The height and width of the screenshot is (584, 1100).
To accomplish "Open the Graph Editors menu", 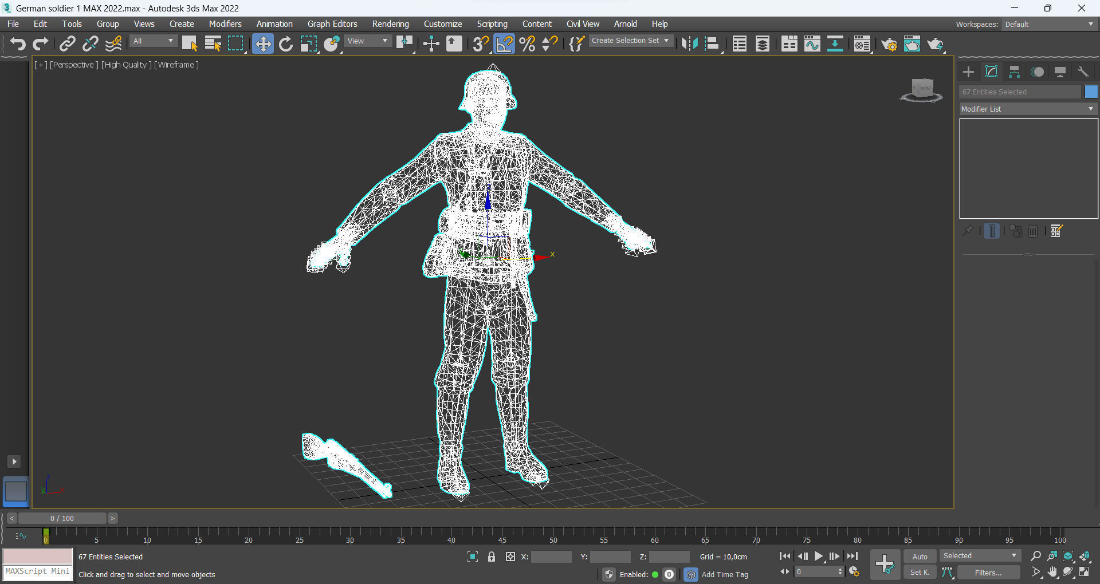I will (332, 24).
